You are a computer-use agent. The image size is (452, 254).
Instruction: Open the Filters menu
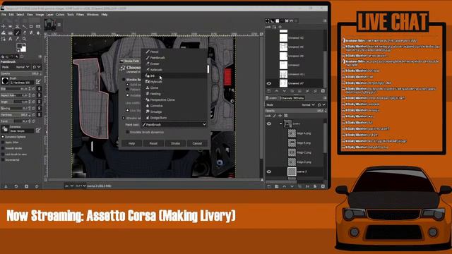[80, 14]
